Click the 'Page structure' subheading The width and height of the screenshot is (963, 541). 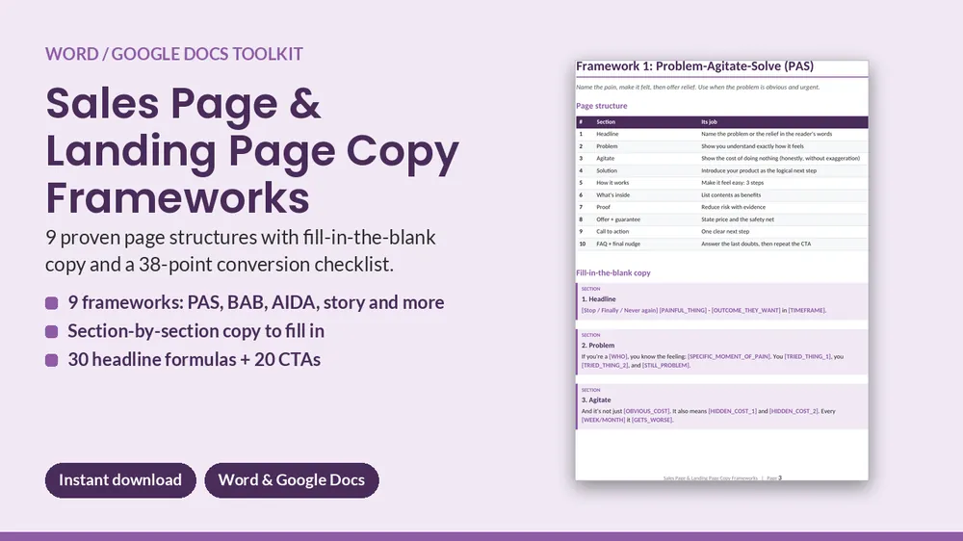[601, 106]
